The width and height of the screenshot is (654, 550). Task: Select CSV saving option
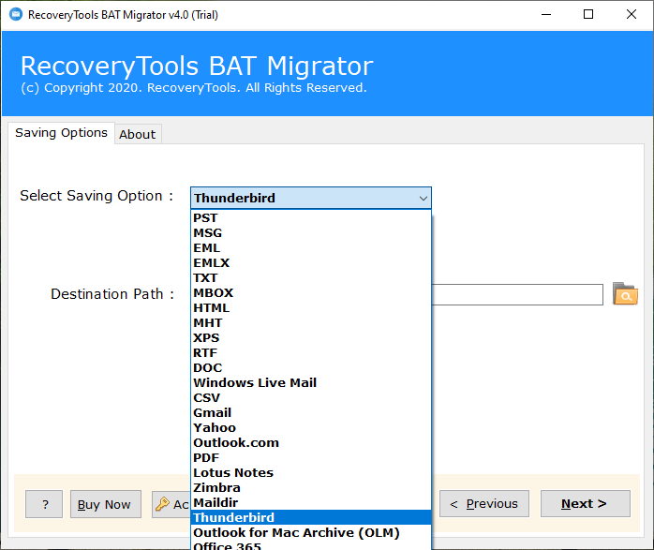click(x=311, y=398)
